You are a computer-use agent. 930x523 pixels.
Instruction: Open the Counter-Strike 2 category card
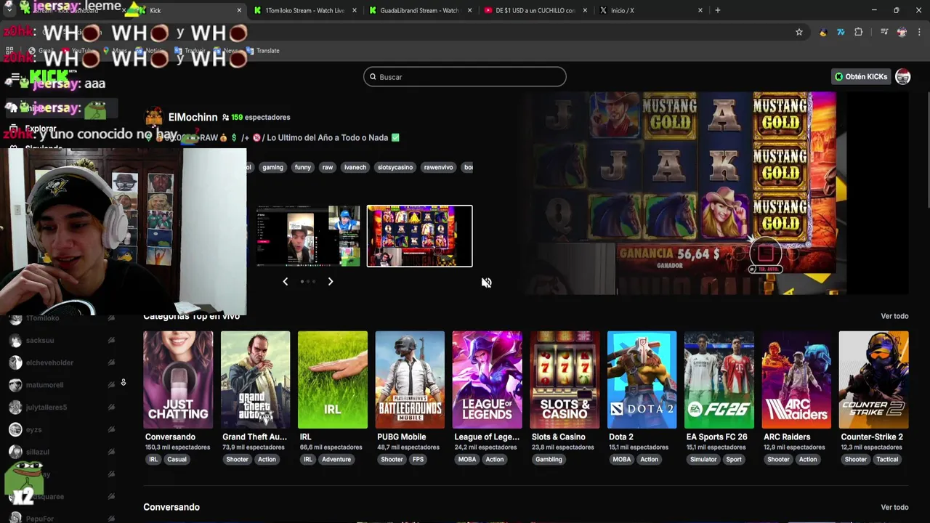(x=873, y=380)
